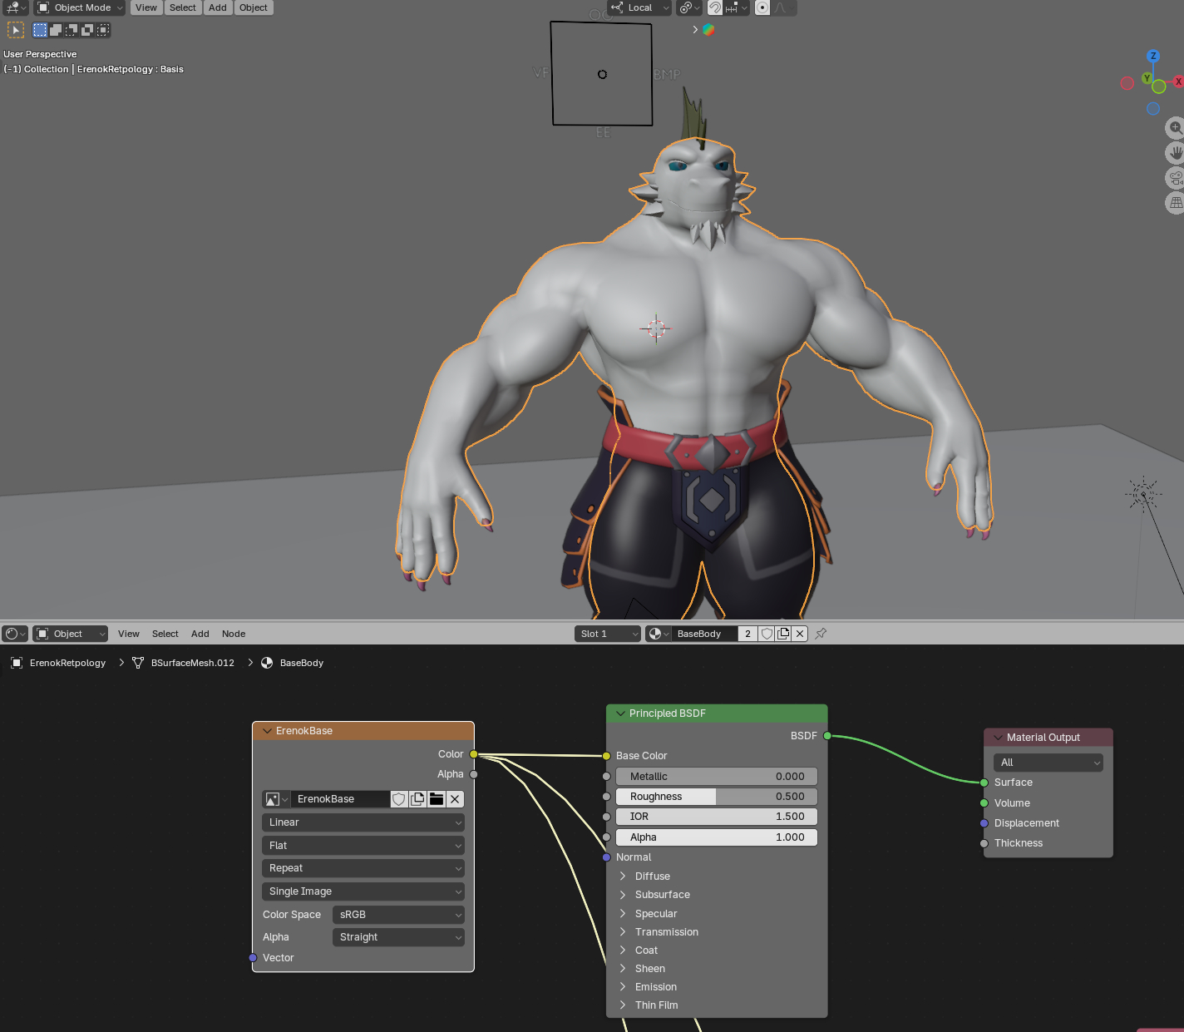Select the tweak cursor tool icon
This screenshot has height=1032, width=1184.
pyautogui.click(x=16, y=30)
